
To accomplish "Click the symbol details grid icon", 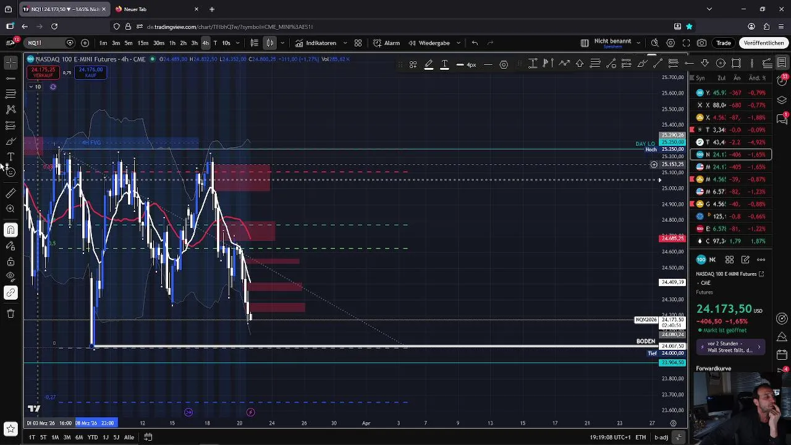I will click(x=729, y=260).
